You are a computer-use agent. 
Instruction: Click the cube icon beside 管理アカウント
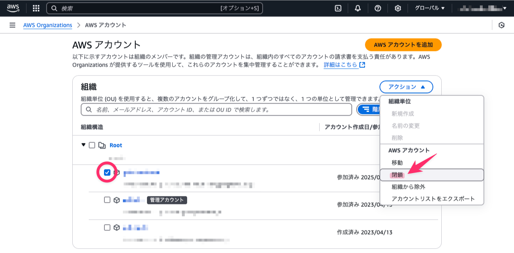click(116, 200)
